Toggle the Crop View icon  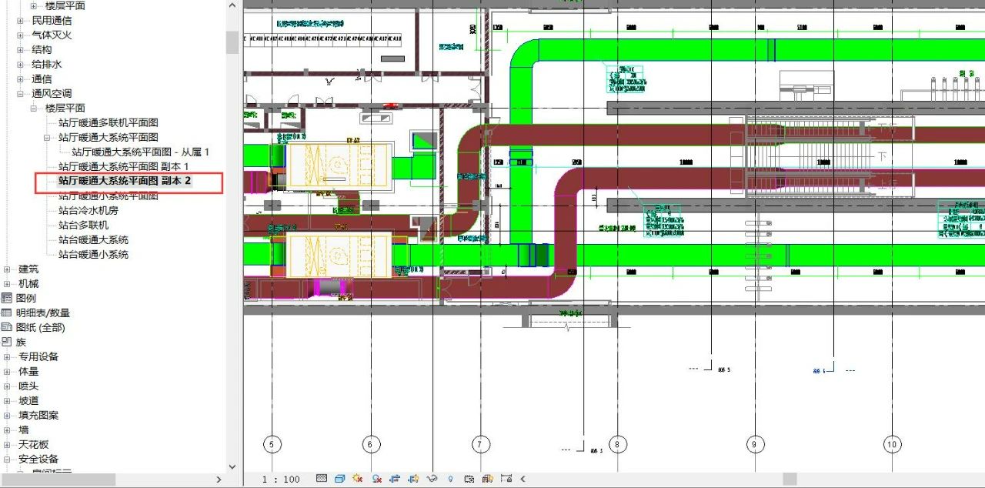(396, 479)
